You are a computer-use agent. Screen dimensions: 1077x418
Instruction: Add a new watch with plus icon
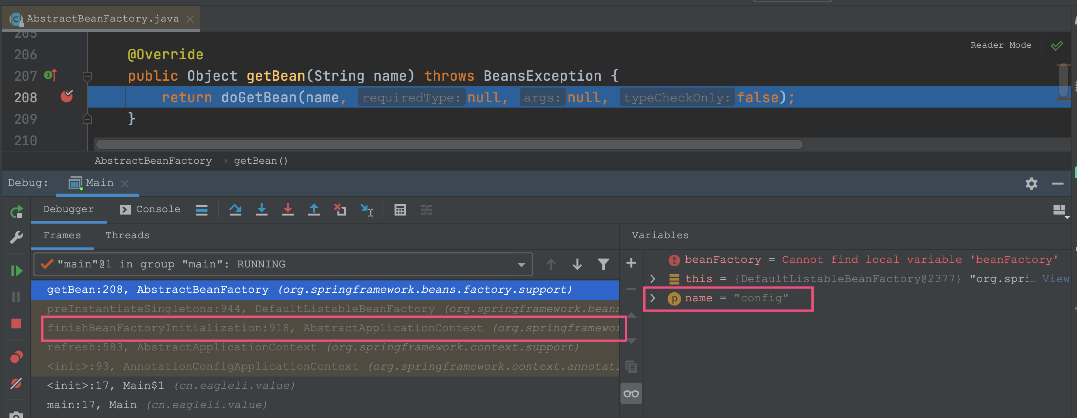631,263
